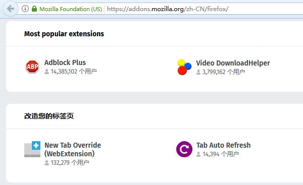Click the Video DownloadHelper colored balls icon
Screen dimensions: 303x185
pos(184,67)
